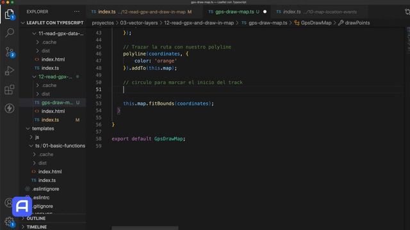The height and width of the screenshot is (230, 410).
Task: Open Explorer more actions (three dots)
Action: 77,11
